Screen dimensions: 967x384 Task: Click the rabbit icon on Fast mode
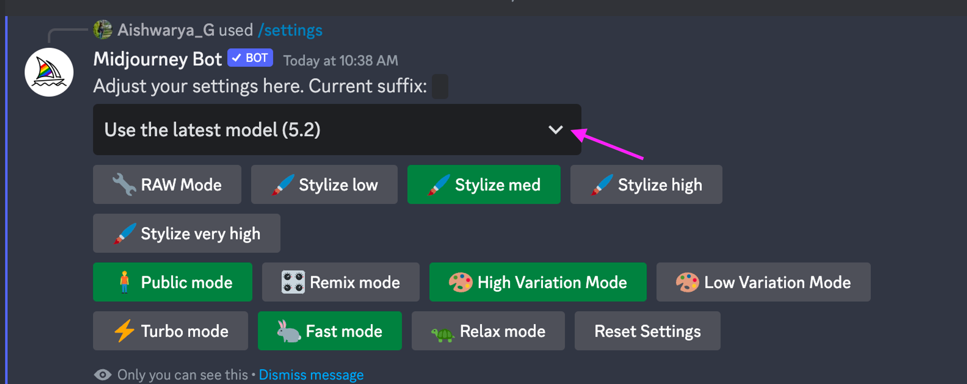coord(289,331)
